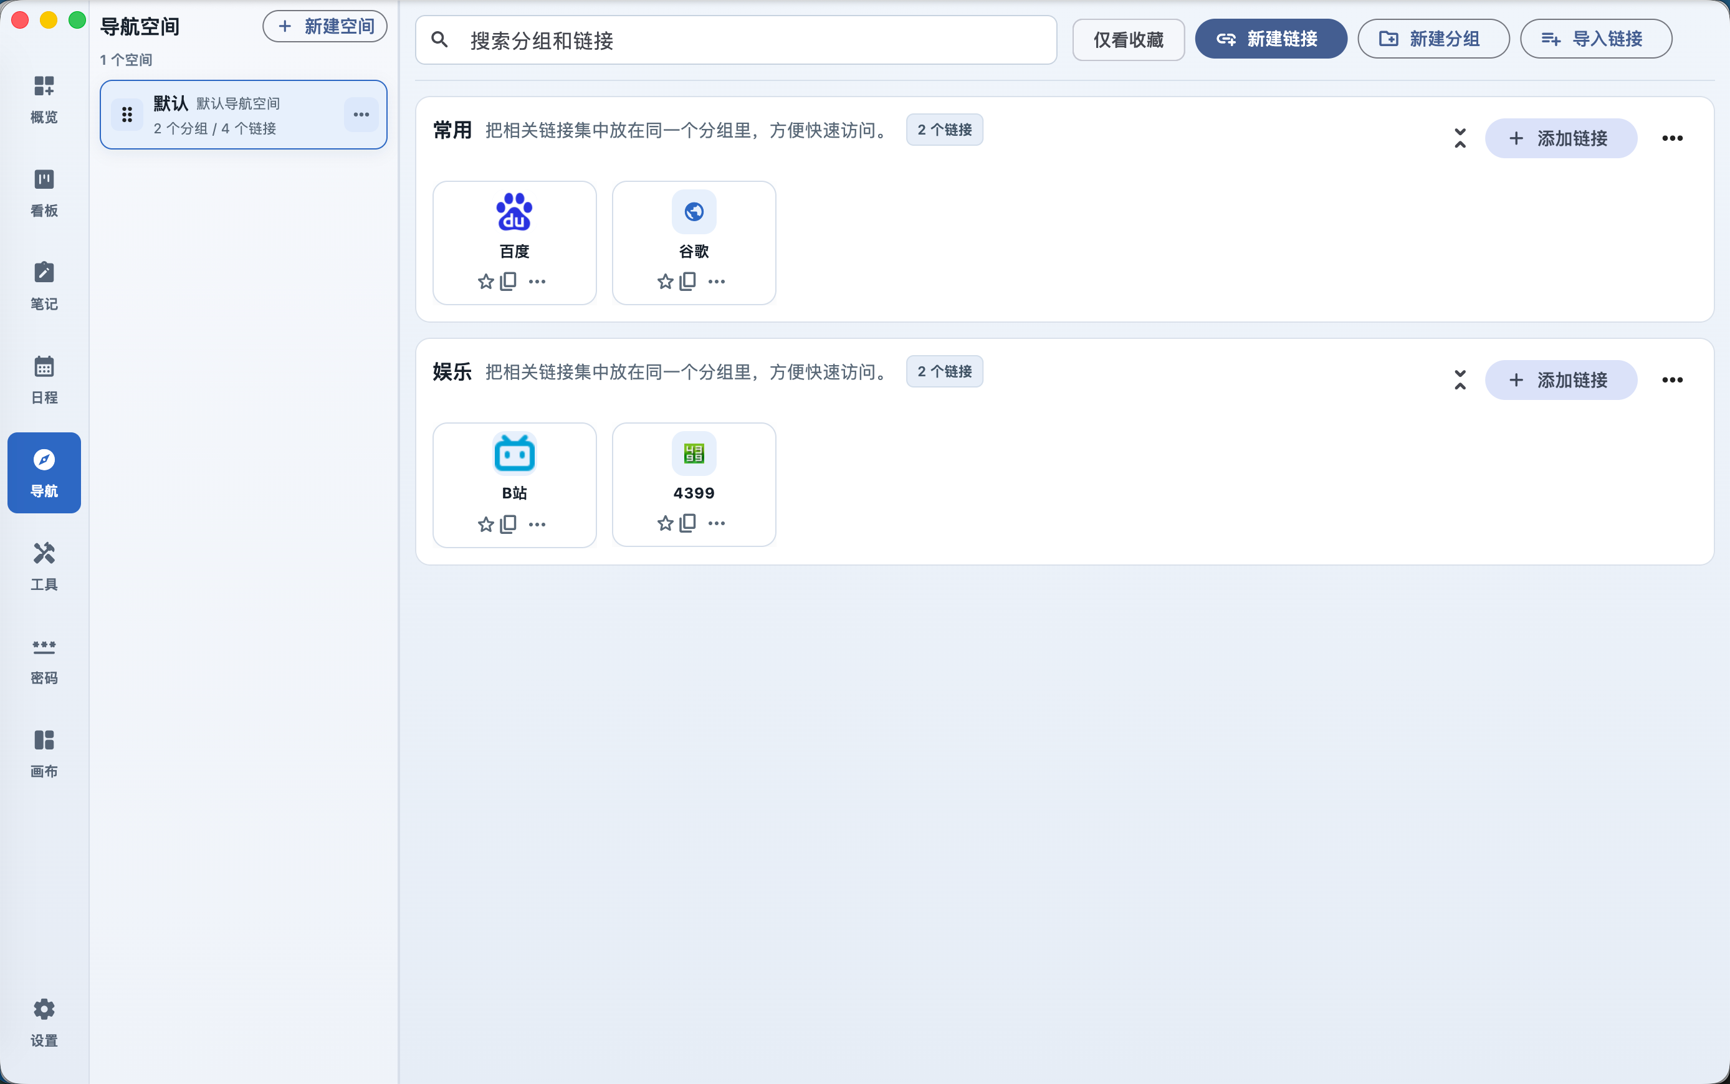Favorite the B站 link with star
This screenshot has width=1730, height=1084.
point(486,524)
